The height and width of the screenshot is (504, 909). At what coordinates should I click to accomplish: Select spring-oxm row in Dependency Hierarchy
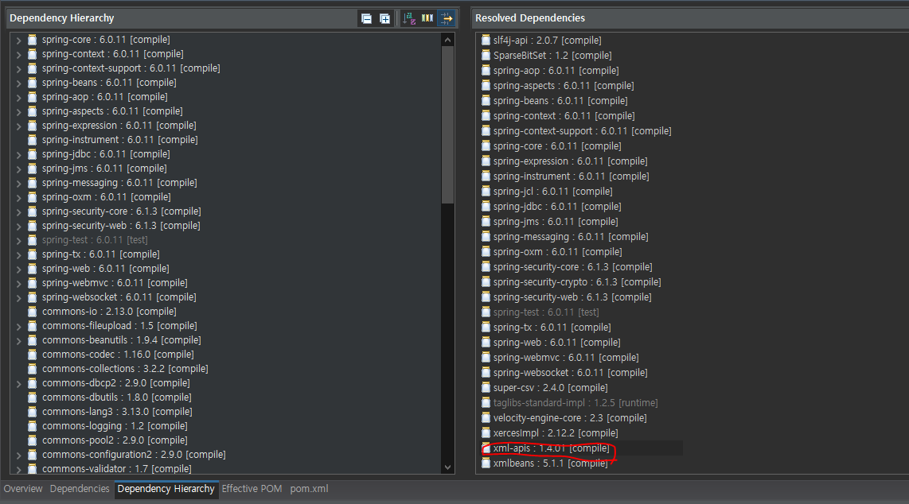106,196
